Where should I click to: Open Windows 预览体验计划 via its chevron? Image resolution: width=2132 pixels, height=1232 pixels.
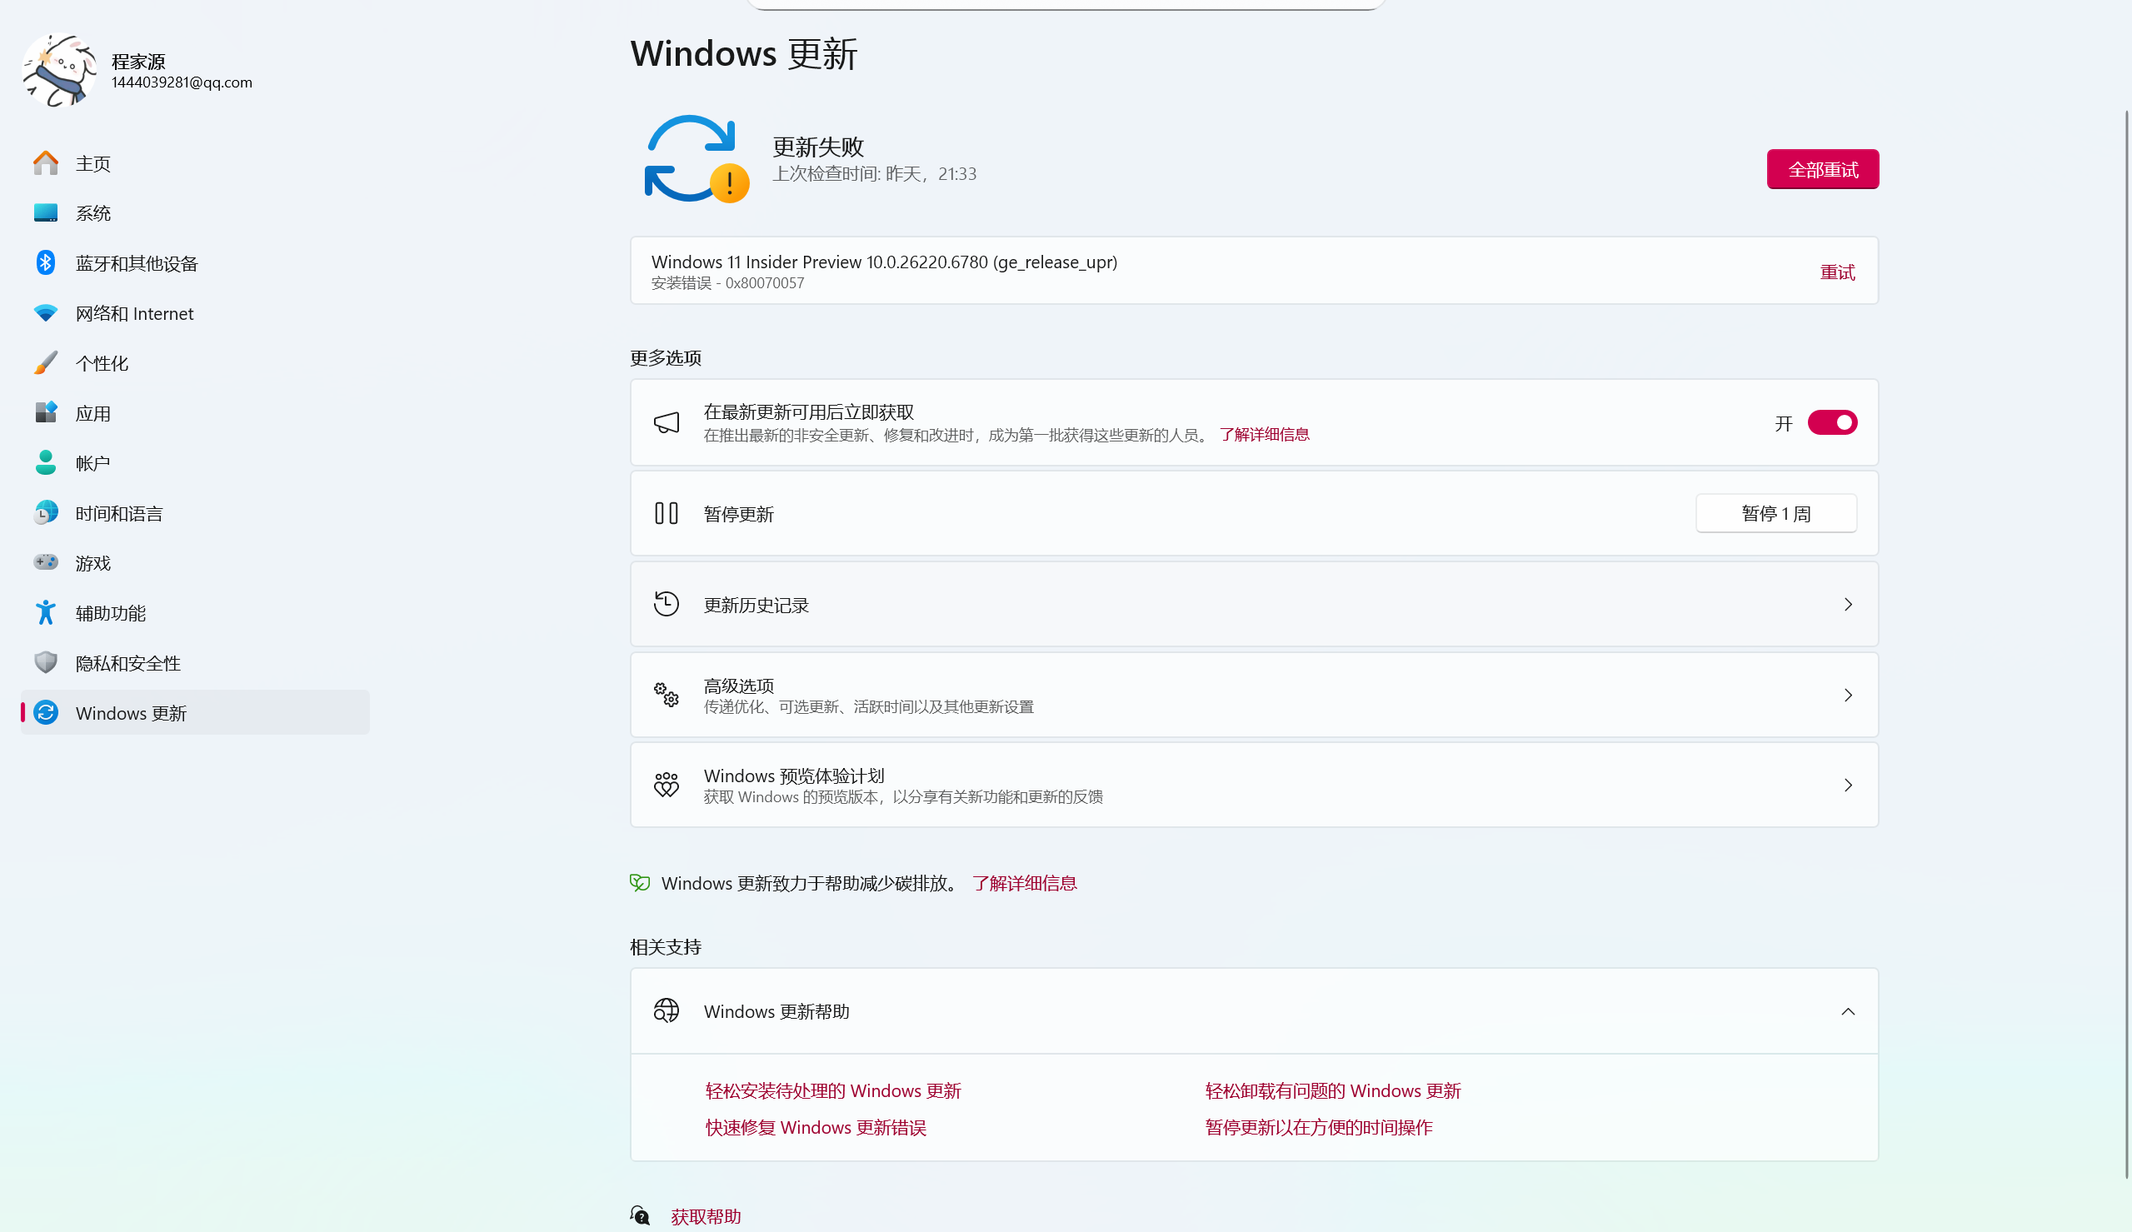(x=1848, y=786)
